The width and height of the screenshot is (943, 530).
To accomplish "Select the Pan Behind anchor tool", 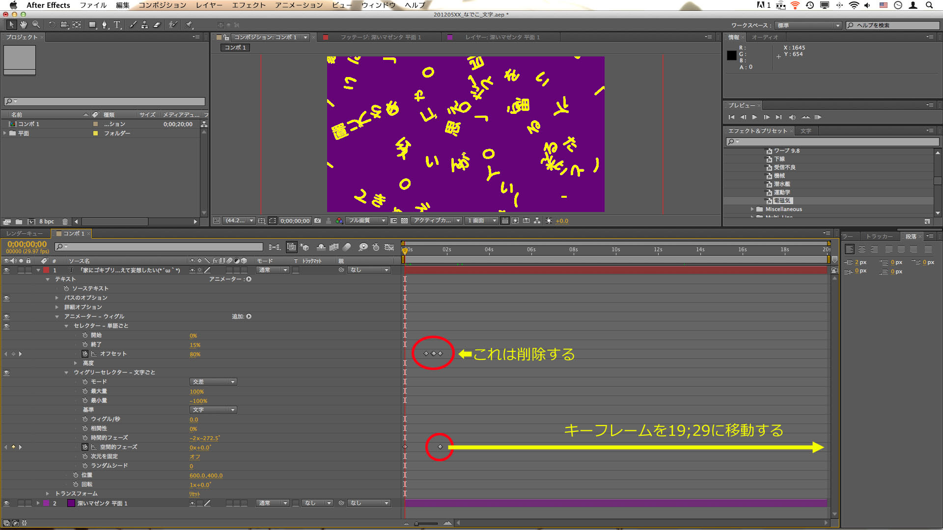I will 77,25.
